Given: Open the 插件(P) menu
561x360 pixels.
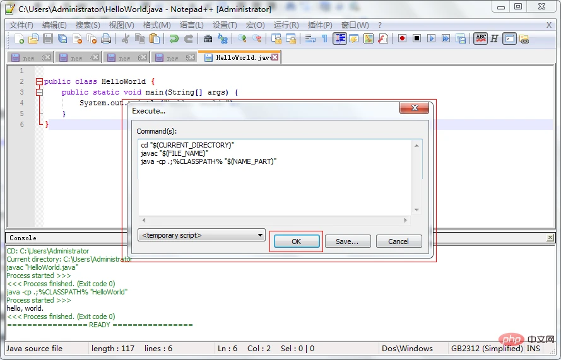Looking at the screenshot, I should click(x=320, y=25).
